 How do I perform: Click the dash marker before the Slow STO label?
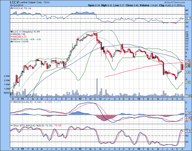[x=12, y=126]
